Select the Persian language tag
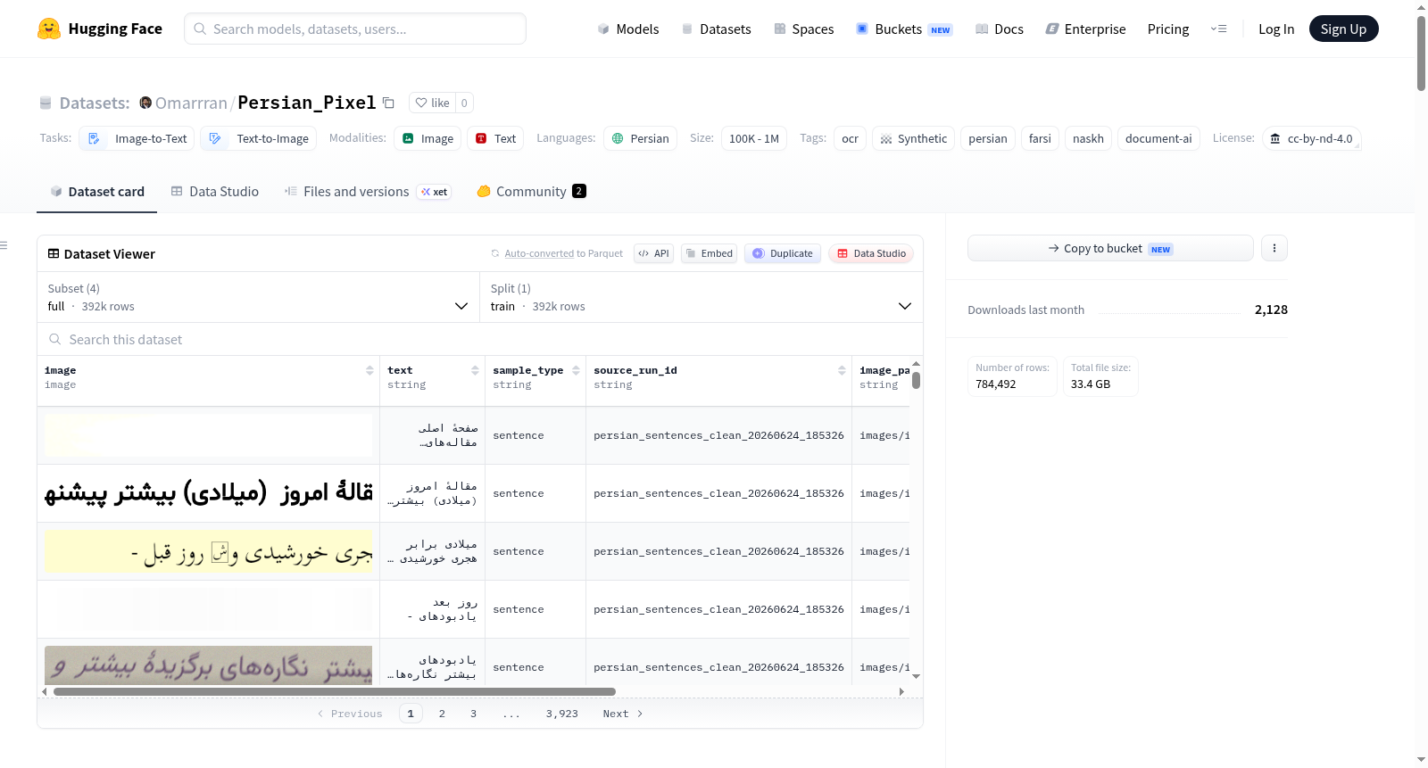Image resolution: width=1428 pixels, height=768 pixels. click(x=640, y=138)
